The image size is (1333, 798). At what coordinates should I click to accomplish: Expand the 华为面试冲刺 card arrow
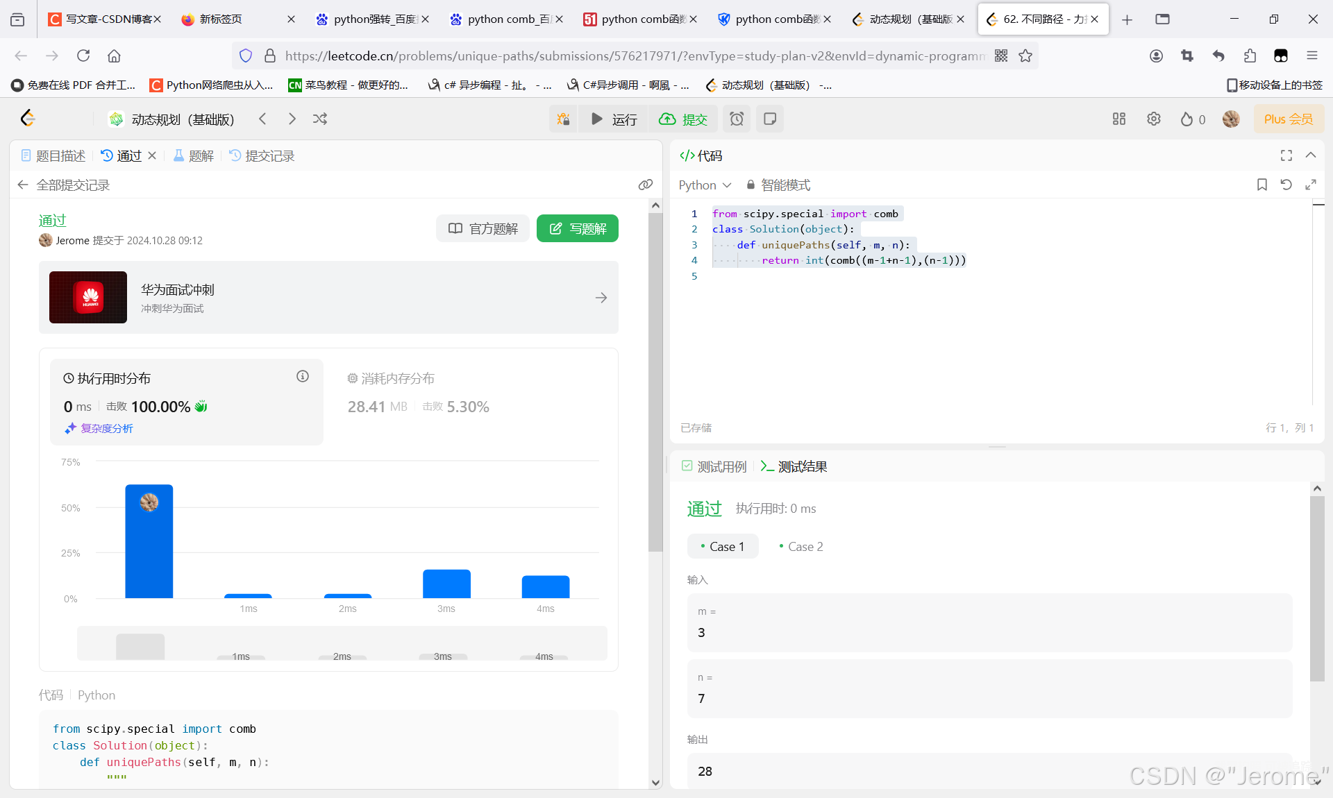pos(601,298)
